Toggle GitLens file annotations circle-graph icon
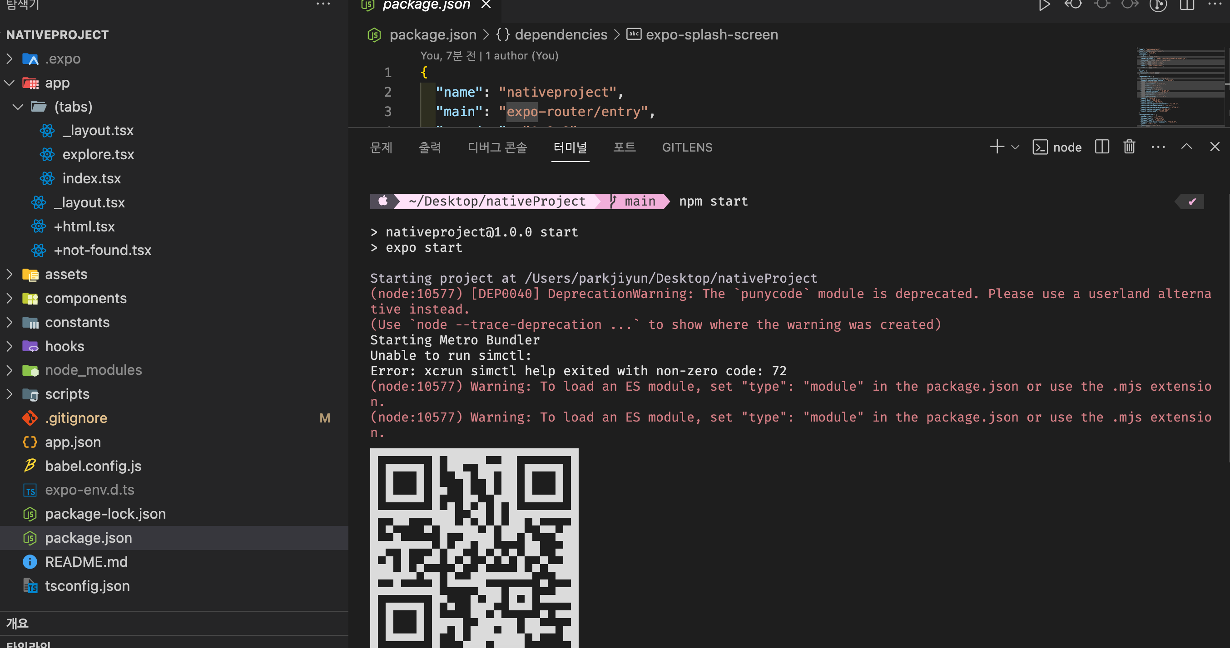Viewport: 1230px width, 648px height. 1158,5
